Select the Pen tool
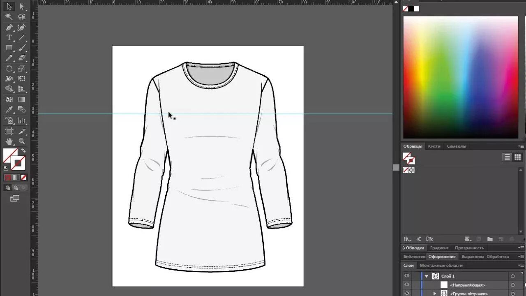 [x=9, y=28]
